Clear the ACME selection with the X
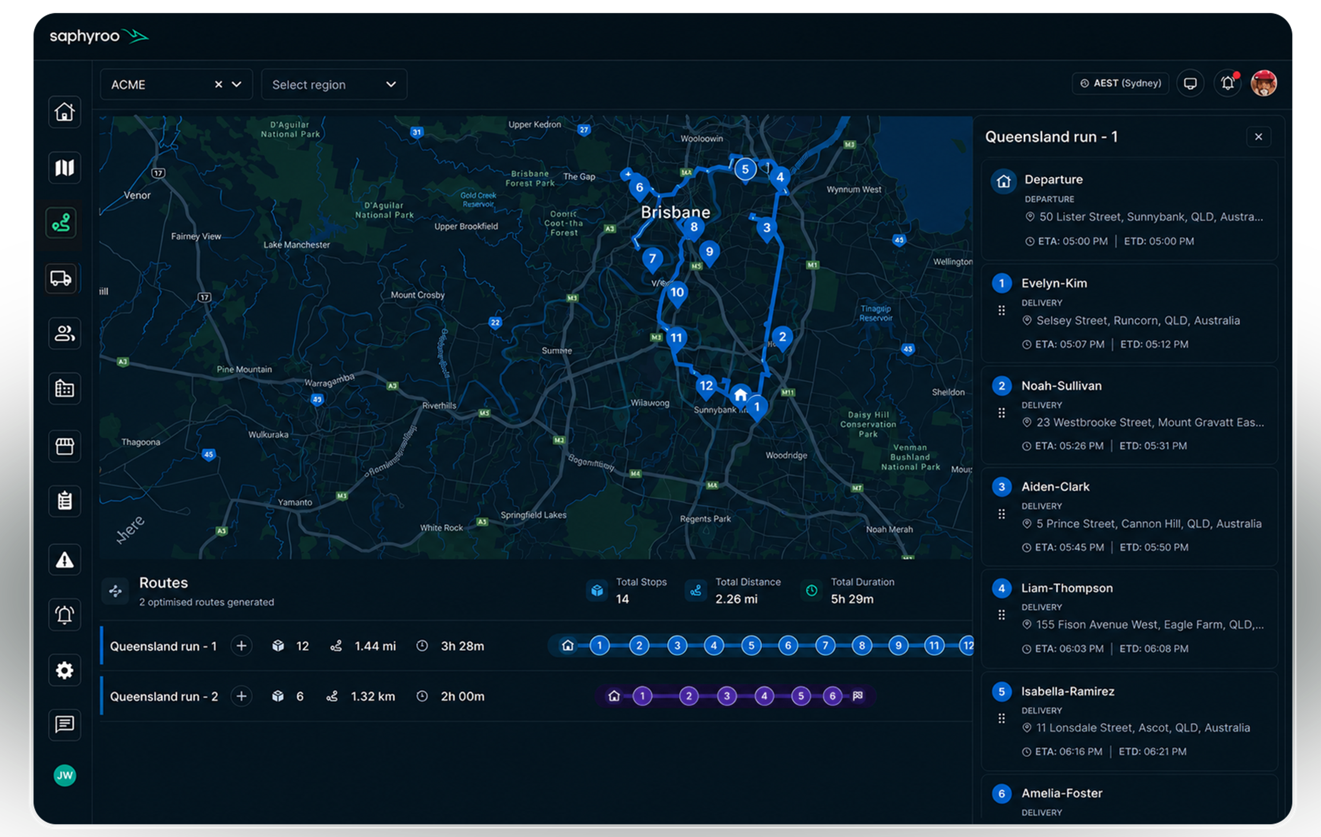This screenshot has width=1321, height=837. 218,85
